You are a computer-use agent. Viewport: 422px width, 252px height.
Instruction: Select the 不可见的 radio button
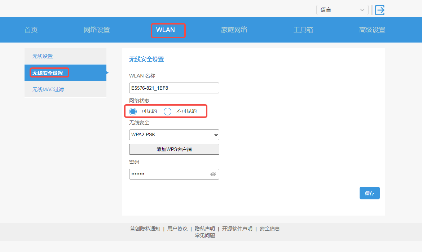[x=168, y=111]
